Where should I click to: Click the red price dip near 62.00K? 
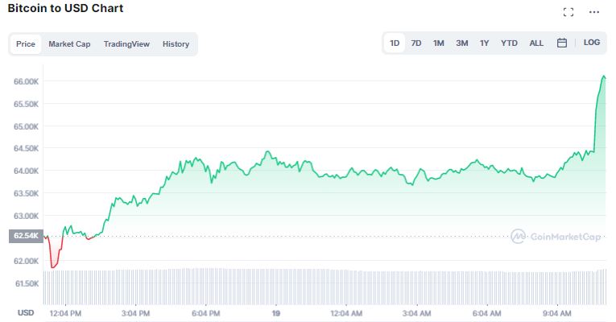click(53, 266)
